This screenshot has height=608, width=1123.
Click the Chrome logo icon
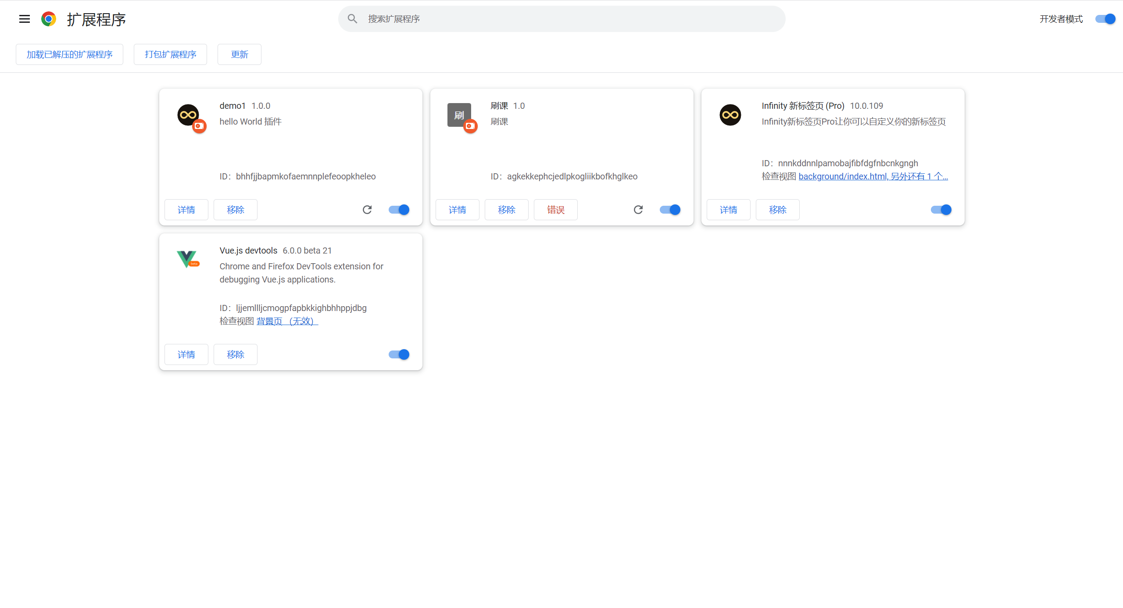pyautogui.click(x=49, y=19)
